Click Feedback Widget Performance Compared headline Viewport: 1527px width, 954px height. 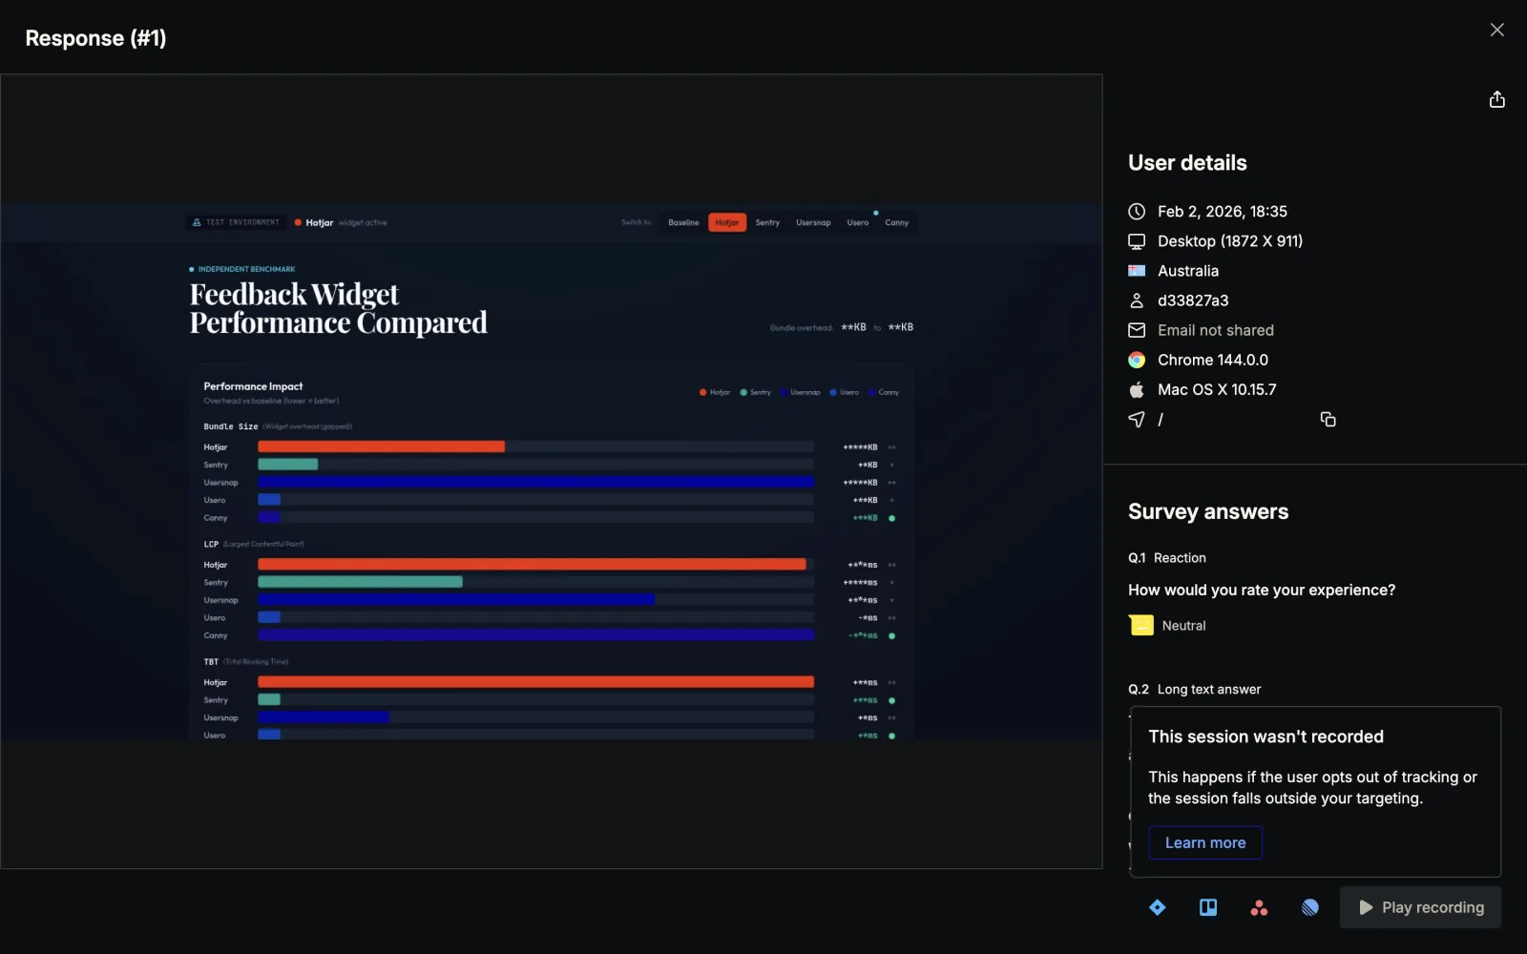click(x=339, y=308)
